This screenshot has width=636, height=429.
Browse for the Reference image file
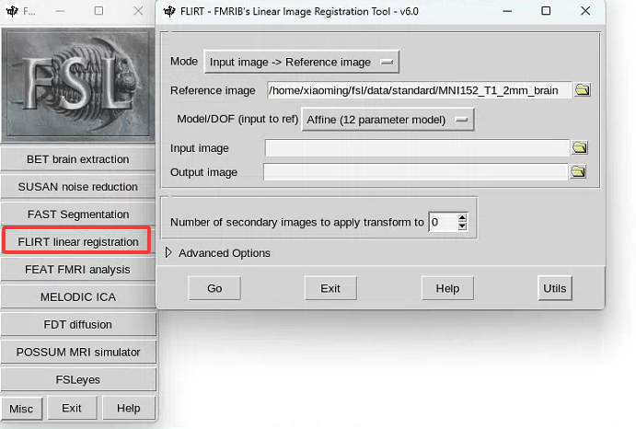pyautogui.click(x=582, y=89)
